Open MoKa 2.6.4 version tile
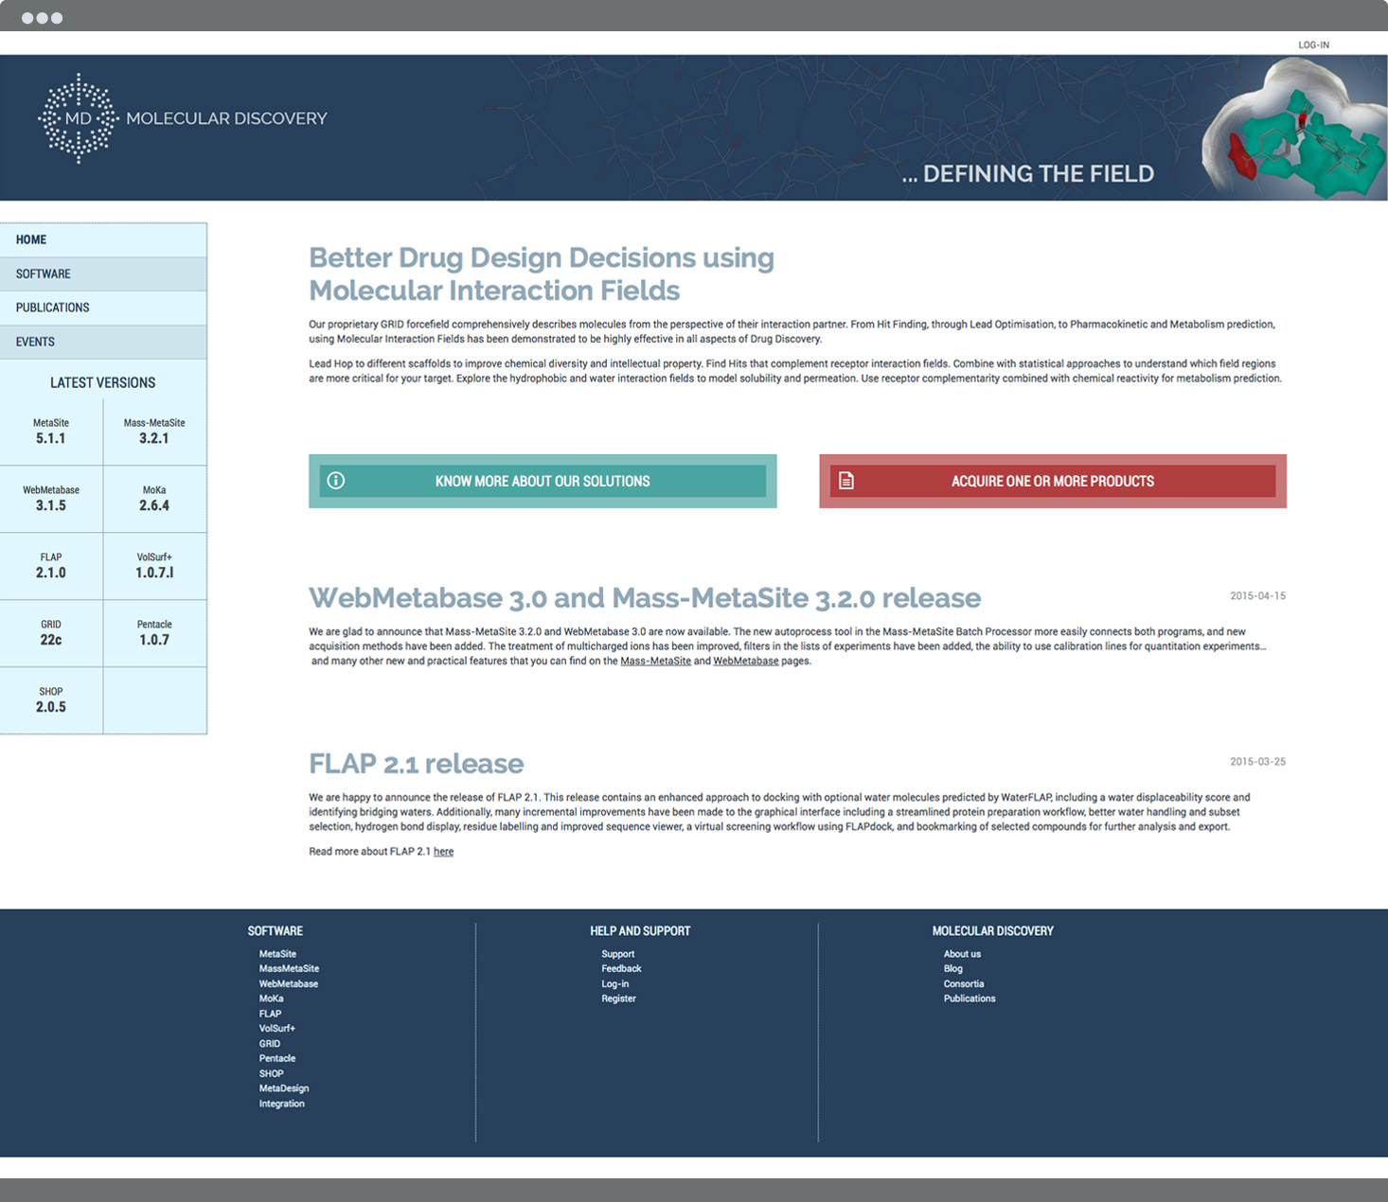 pos(154,499)
